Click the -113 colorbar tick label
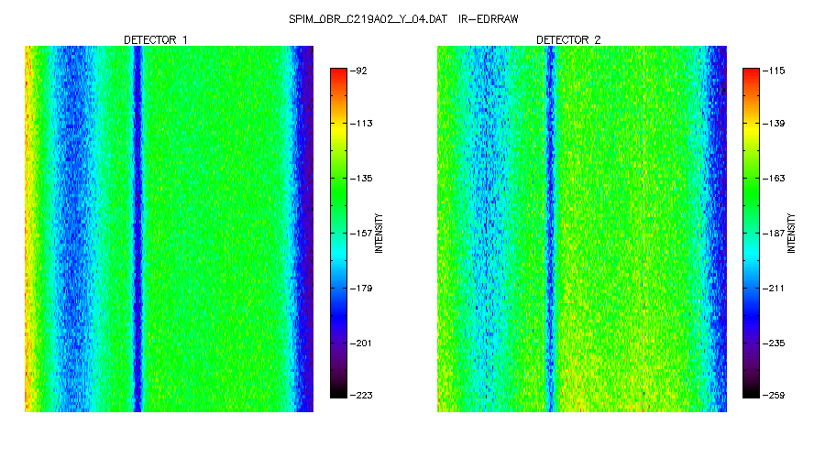This screenshot has width=825, height=458. point(361,124)
